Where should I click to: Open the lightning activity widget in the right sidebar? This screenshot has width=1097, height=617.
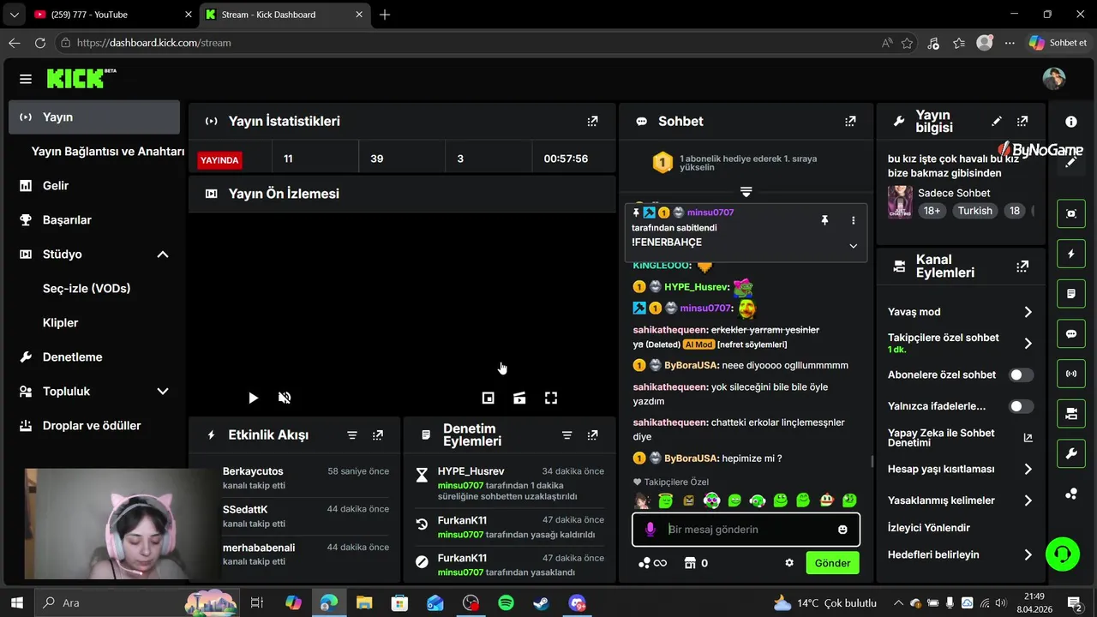tap(1071, 254)
